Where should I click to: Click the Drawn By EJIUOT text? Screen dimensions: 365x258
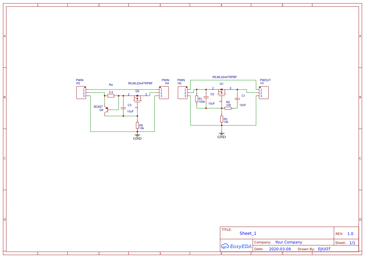click(324, 249)
